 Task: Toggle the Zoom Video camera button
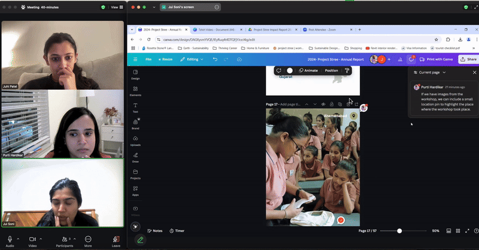click(32, 241)
